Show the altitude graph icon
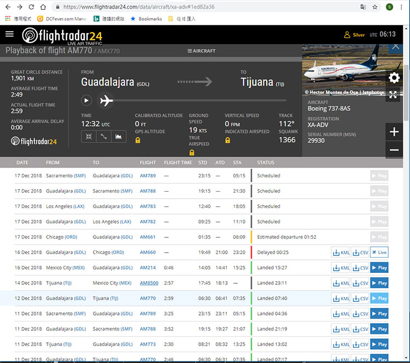Viewport: 410px width, 363px height. 119,136
